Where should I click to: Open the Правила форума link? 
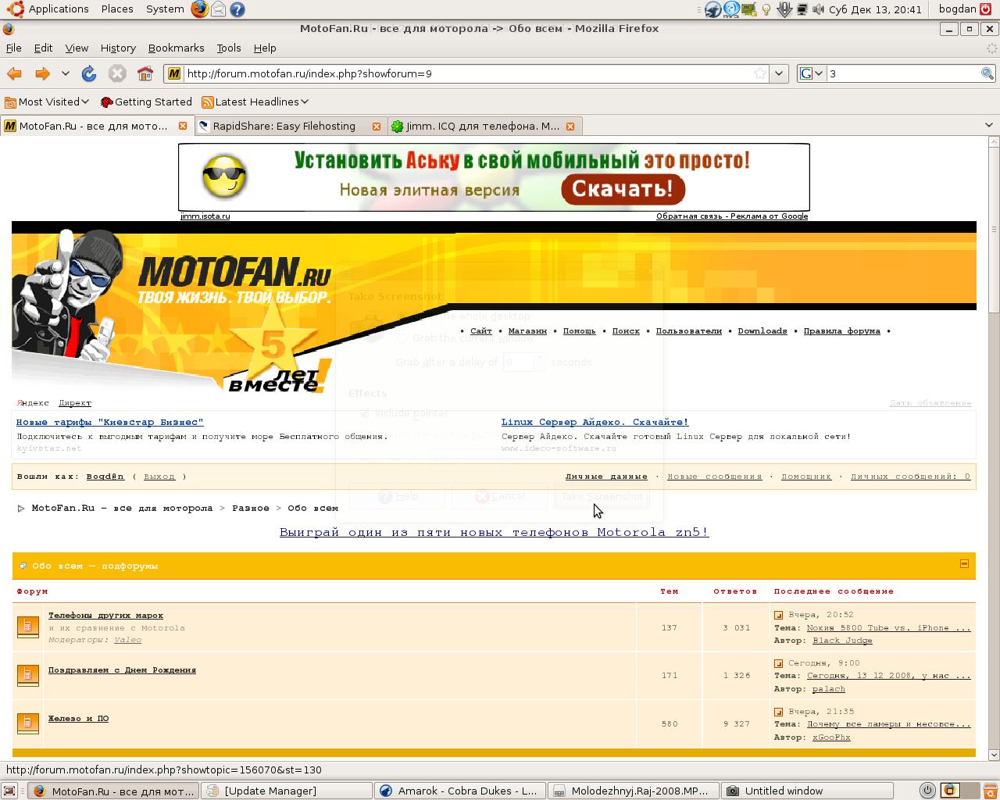841,330
